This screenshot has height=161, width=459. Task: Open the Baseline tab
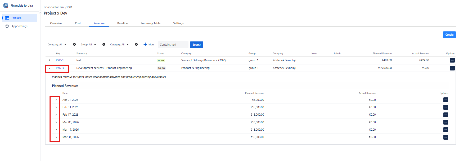(x=123, y=23)
